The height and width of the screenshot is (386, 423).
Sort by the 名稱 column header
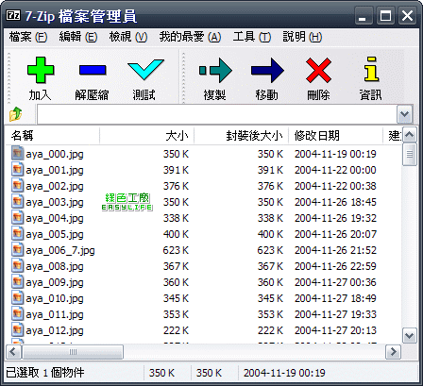click(53, 136)
